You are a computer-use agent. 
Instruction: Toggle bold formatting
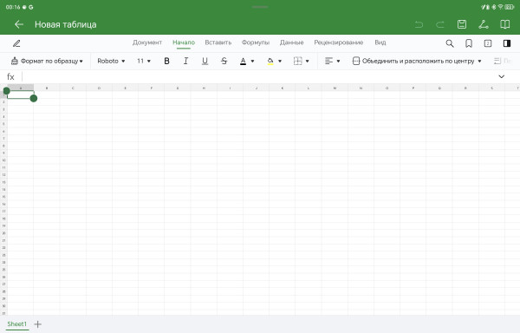tap(166, 61)
